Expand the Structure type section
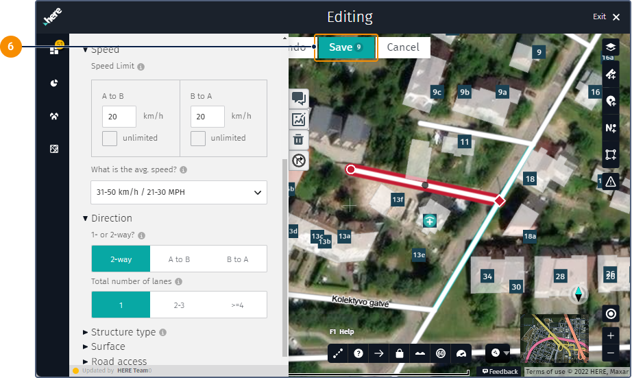This screenshot has height=378, width=632. (x=123, y=332)
